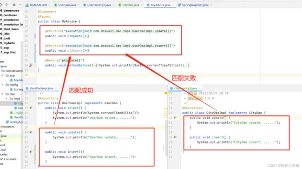Click the com.dcxuexi package folder icon
The height and width of the screenshot is (169, 302).
3,71
